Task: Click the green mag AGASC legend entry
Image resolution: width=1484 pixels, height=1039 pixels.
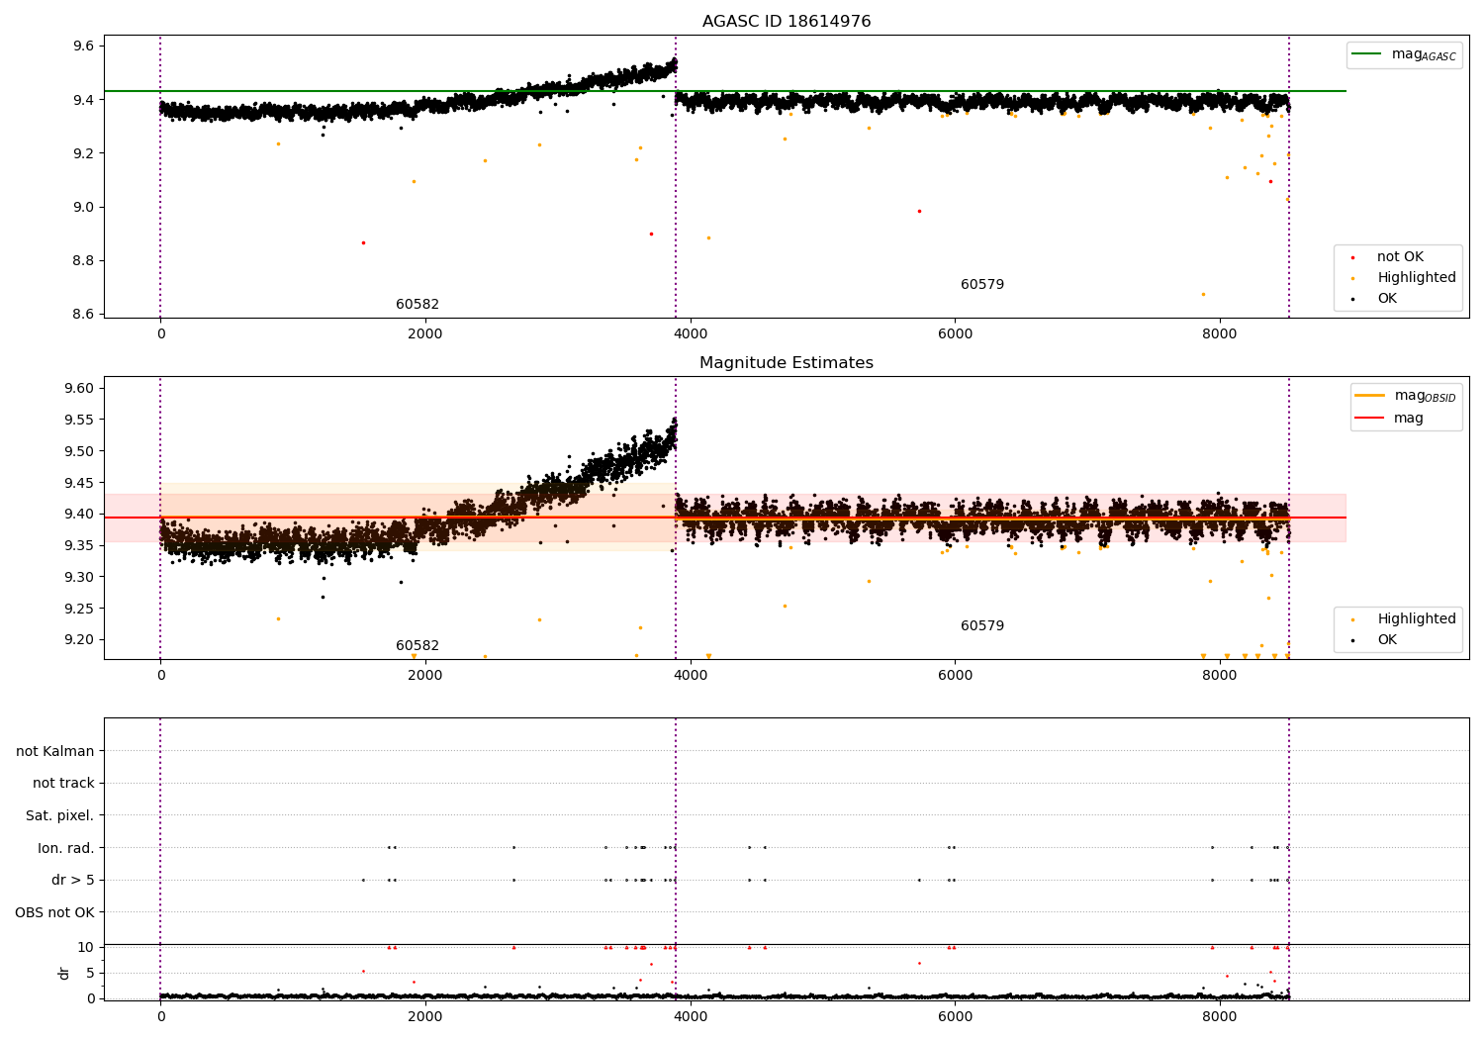Action: click(x=1405, y=54)
